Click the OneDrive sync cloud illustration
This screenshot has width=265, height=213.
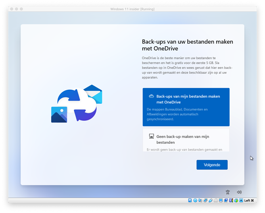(77, 103)
